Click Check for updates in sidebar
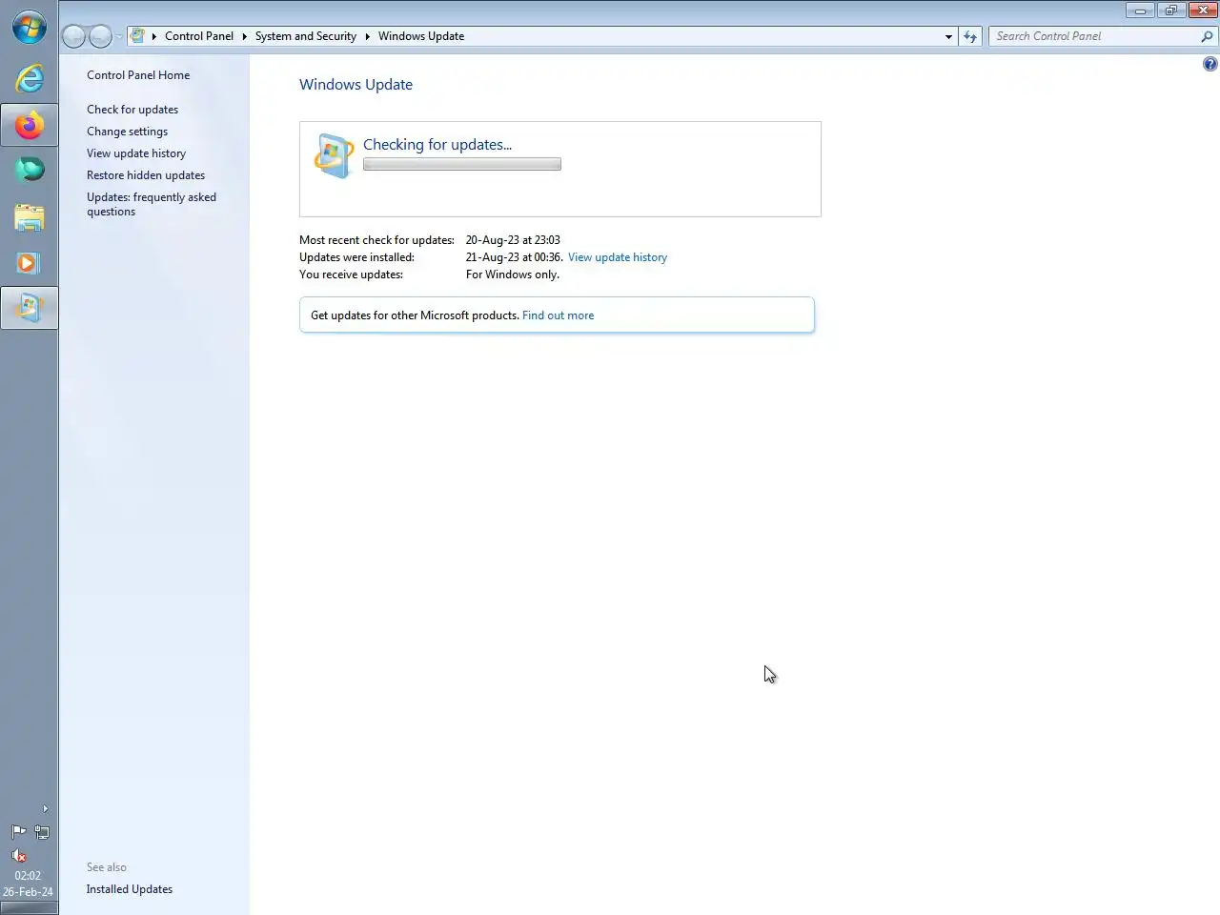The image size is (1220, 915). [x=132, y=110]
